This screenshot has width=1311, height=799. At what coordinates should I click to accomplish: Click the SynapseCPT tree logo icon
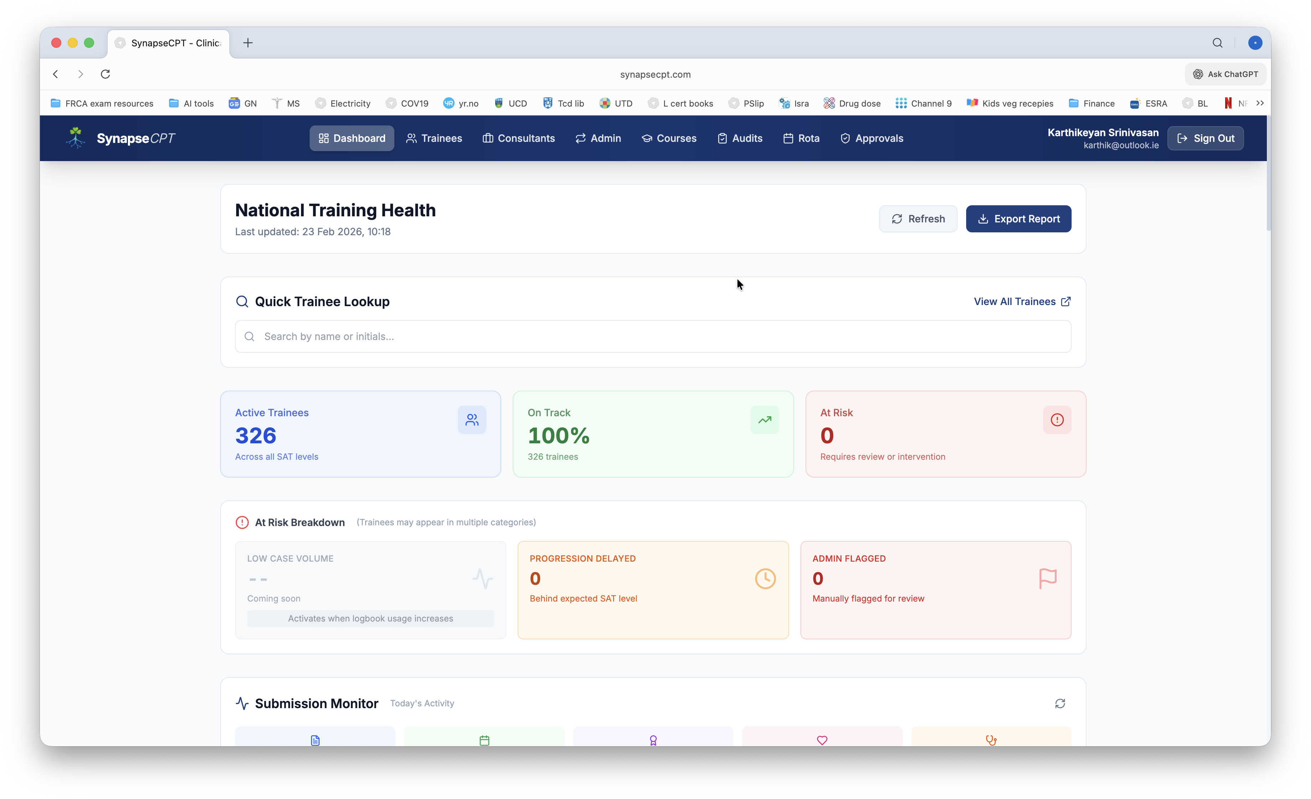(x=76, y=138)
